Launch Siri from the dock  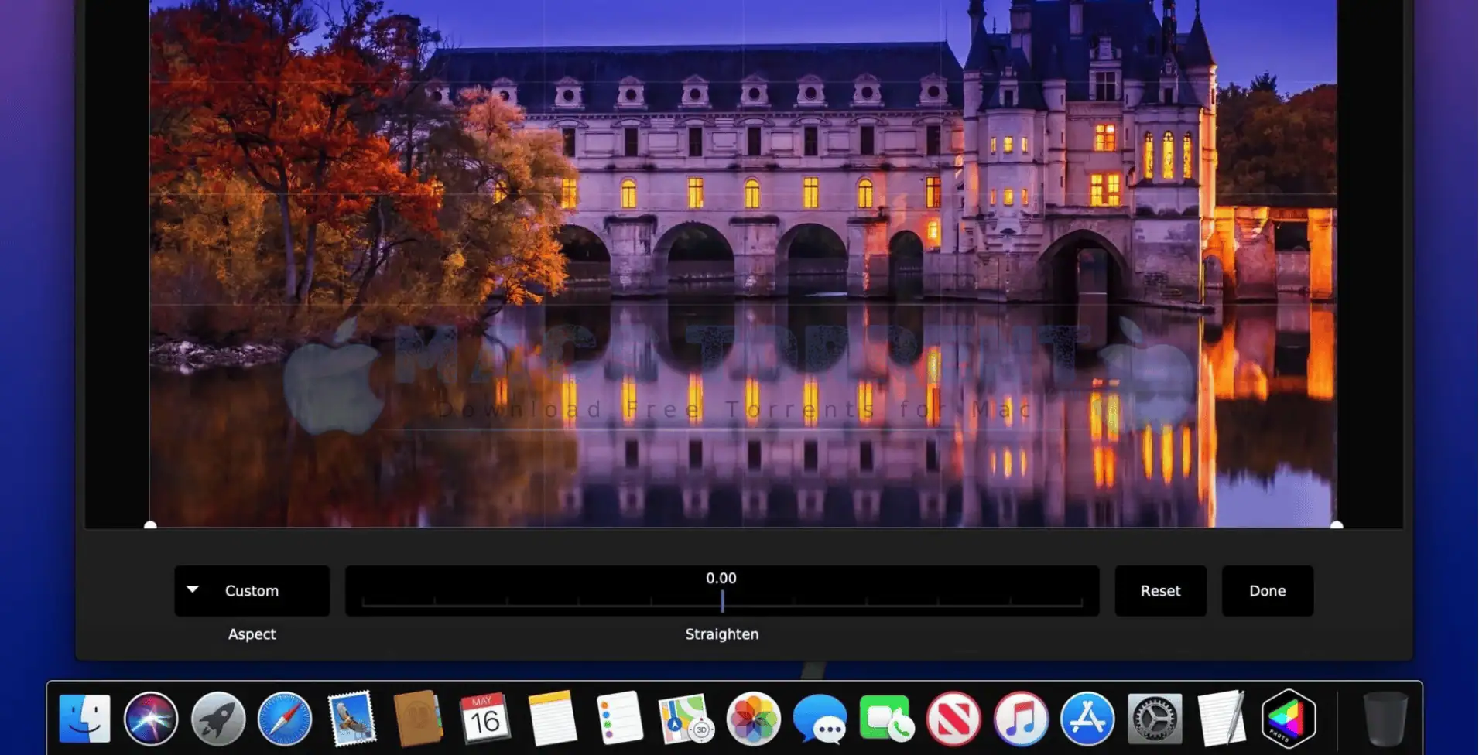(151, 719)
